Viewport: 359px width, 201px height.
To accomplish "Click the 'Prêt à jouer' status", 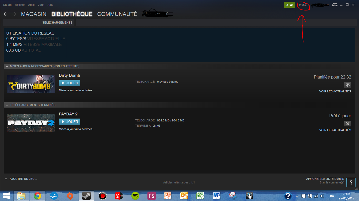I will (x=340, y=116).
